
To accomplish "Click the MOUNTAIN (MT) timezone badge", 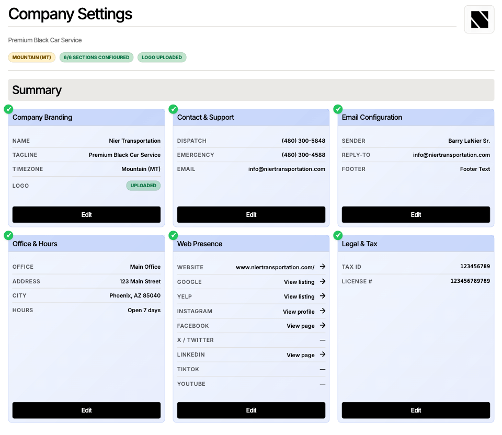I will [x=31, y=57].
